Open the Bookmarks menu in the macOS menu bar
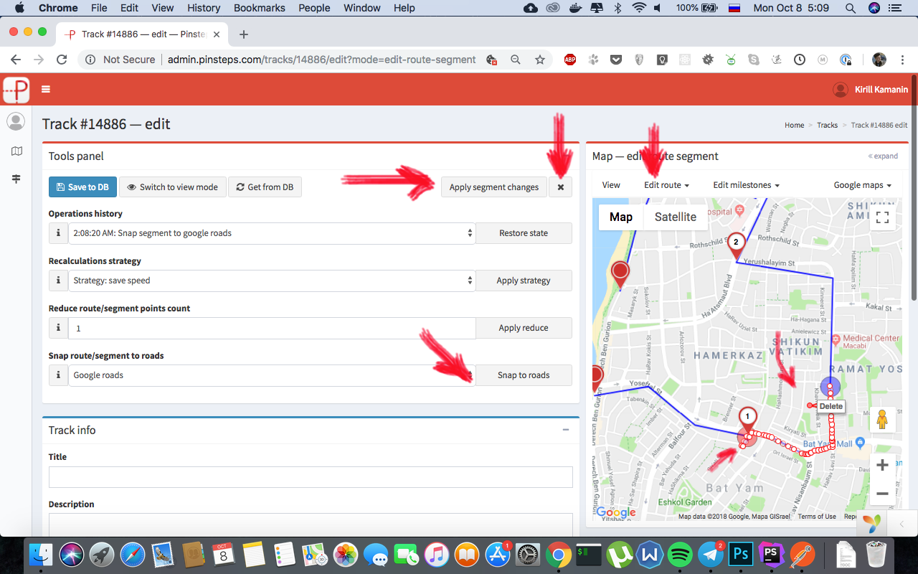Viewport: 918px width, 574px height. tap(260, 8)
